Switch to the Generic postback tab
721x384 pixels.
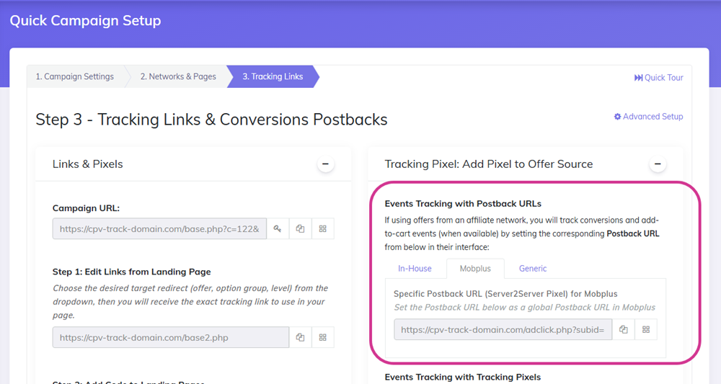533,269
